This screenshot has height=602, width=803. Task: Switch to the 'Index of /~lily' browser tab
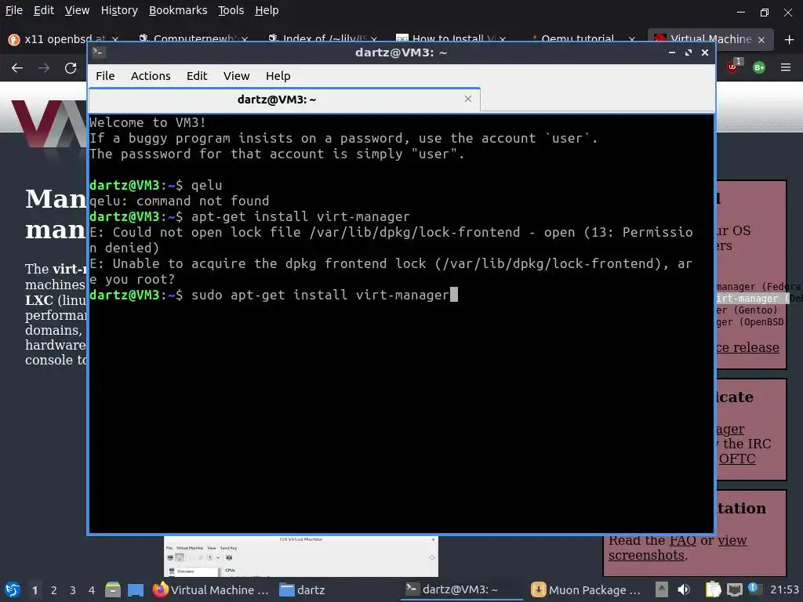(322, 39)
